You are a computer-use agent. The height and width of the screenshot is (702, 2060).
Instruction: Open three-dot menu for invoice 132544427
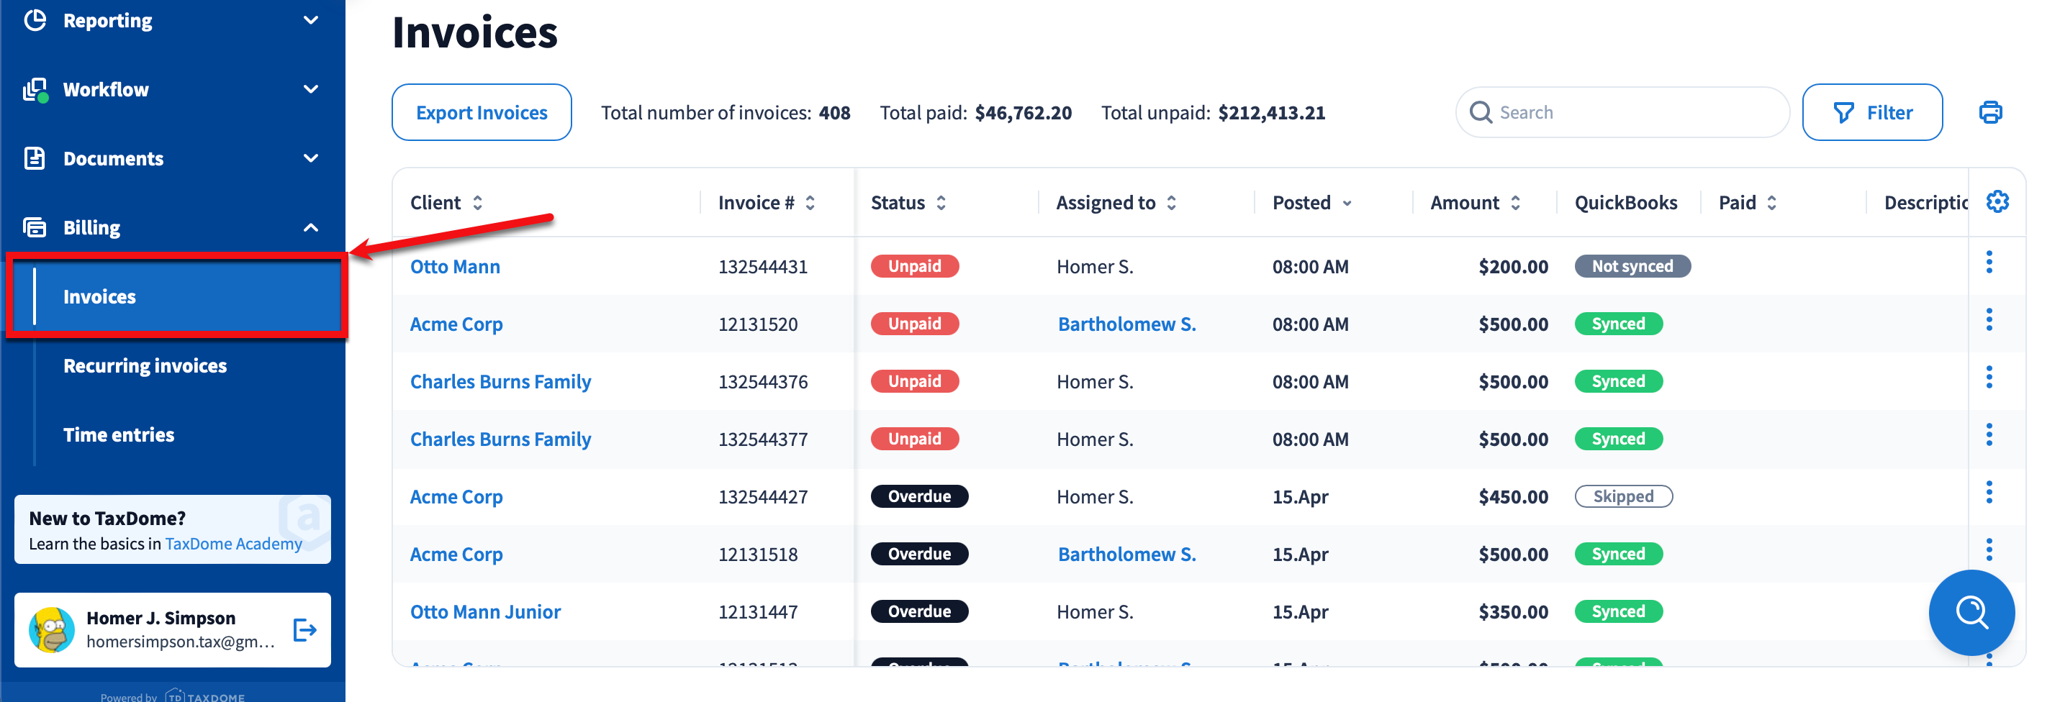pyautogui.click(x=1989, y=493)
